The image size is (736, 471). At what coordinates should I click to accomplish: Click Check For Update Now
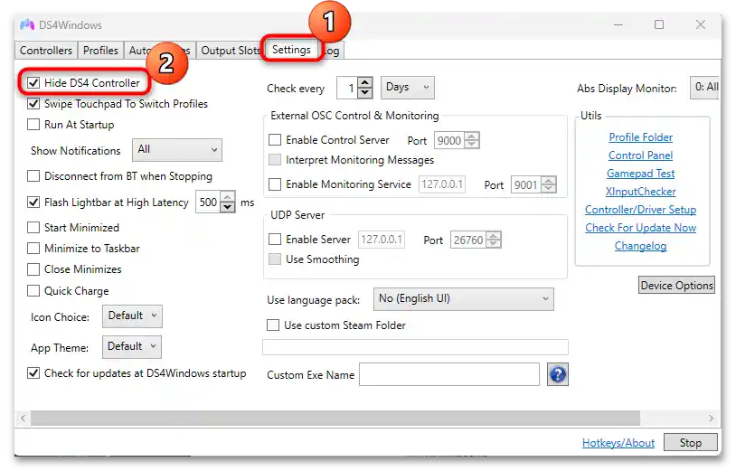641,228
